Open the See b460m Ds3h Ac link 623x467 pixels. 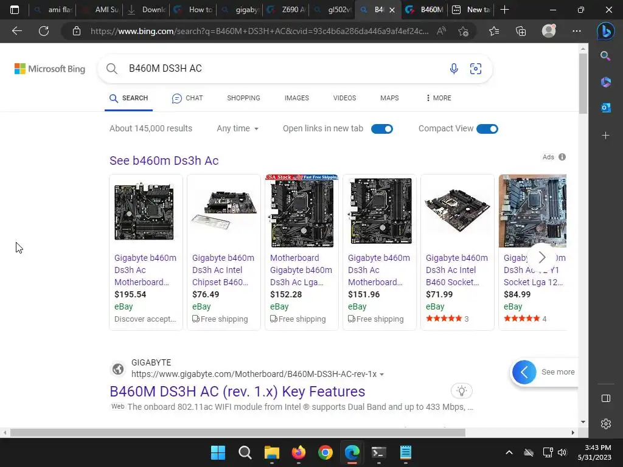[164, 161]
